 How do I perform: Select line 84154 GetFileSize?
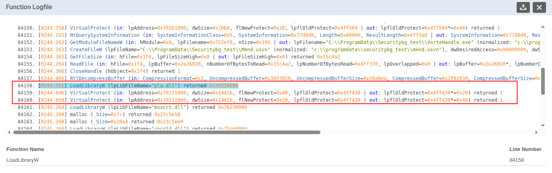(179, 57)
